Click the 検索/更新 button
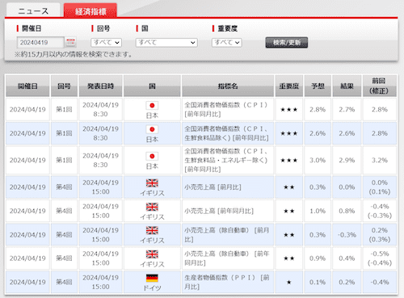The height and width of the screenshot is (298, 404). 287,43
